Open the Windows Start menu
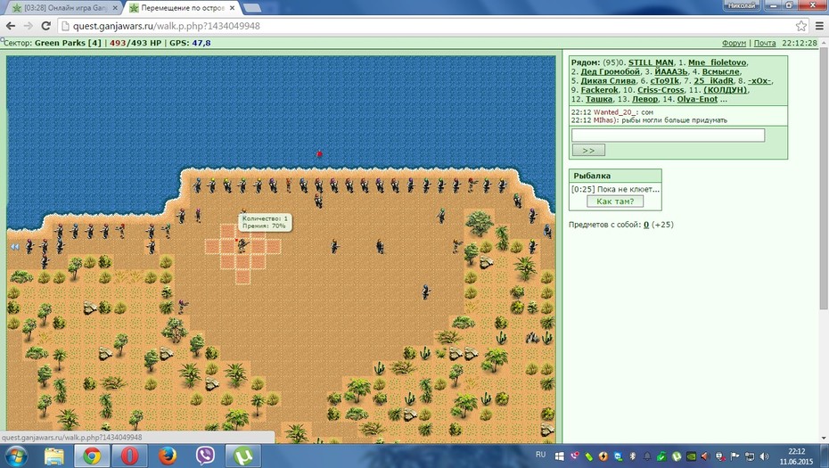Screen dimensions: 829x468 click(15, 456)
